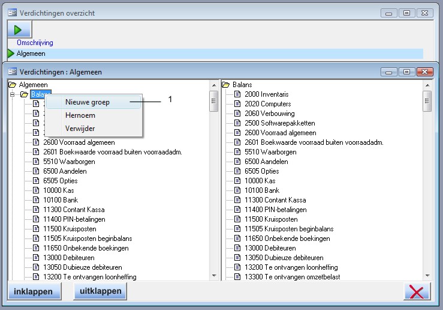Click the red X close button at bottom right
443x310 pixels.
(417, 292)
